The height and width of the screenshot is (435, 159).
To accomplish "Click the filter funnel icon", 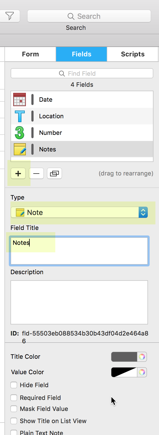I will 10,16.
